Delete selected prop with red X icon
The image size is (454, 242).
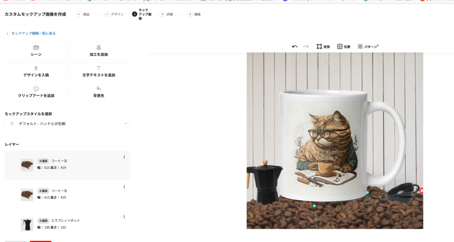[x=422, y=191]
